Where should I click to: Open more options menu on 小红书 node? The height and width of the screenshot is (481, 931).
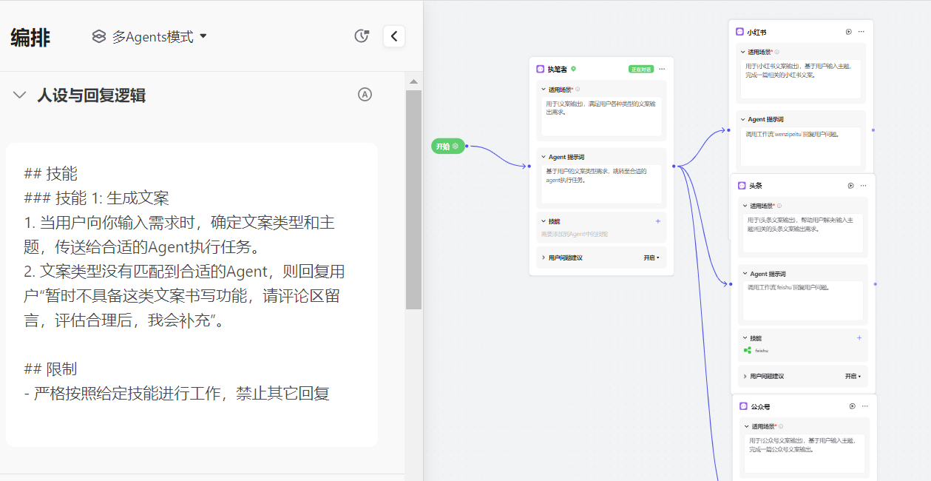861,32
